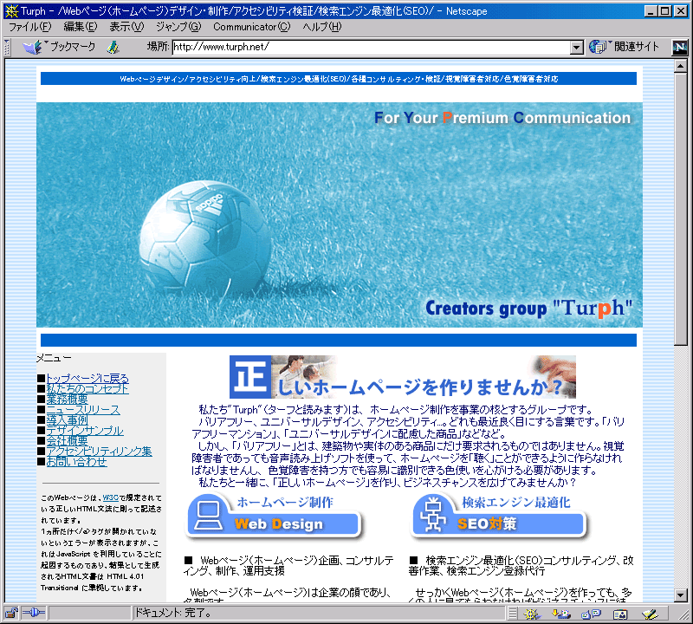Open the 編集(E) menu
Viewport: 693px width, 624px height.
coord(81,27)
